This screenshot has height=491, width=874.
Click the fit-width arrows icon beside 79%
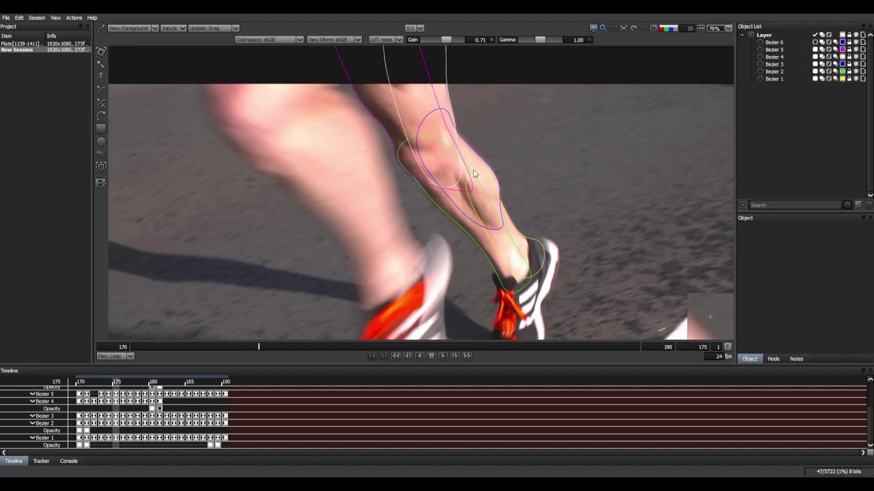(x=701, y=28)
